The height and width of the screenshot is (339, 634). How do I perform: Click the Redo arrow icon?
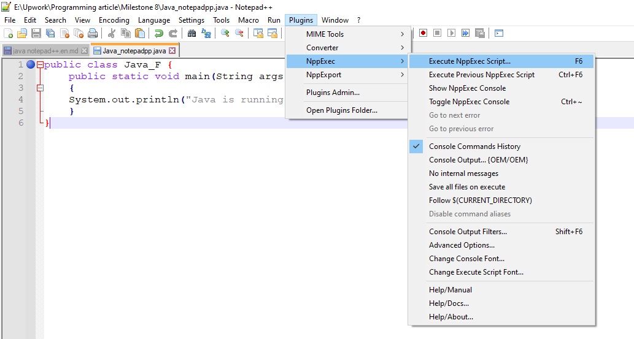click(172, 34)
